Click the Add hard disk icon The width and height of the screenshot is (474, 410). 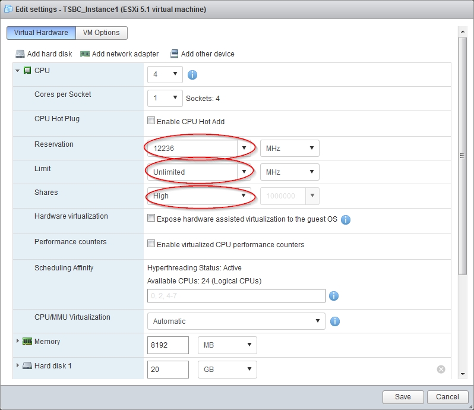20,54
